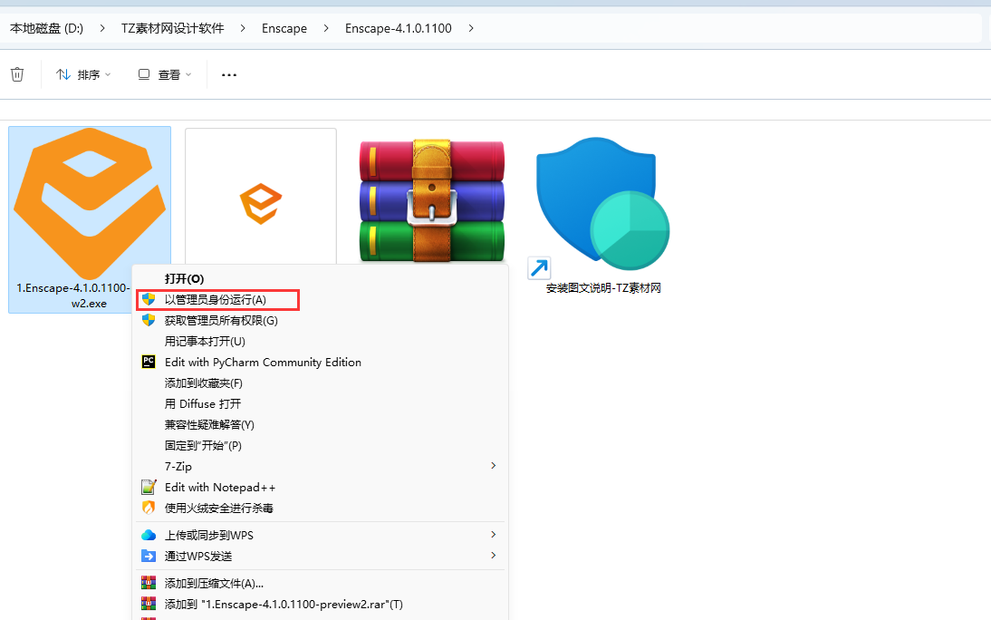Image resolution: width=991 pixels, height=620 pixels.
Task: Open the view (查看) dropdown
Action: tap(165, 74)
